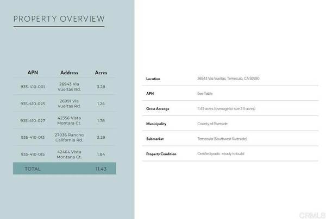Click 27036 Rancho California Rd. address
The height and width of the screenshot is (219, 326).
pyautogui.click(x=69, y=137)
